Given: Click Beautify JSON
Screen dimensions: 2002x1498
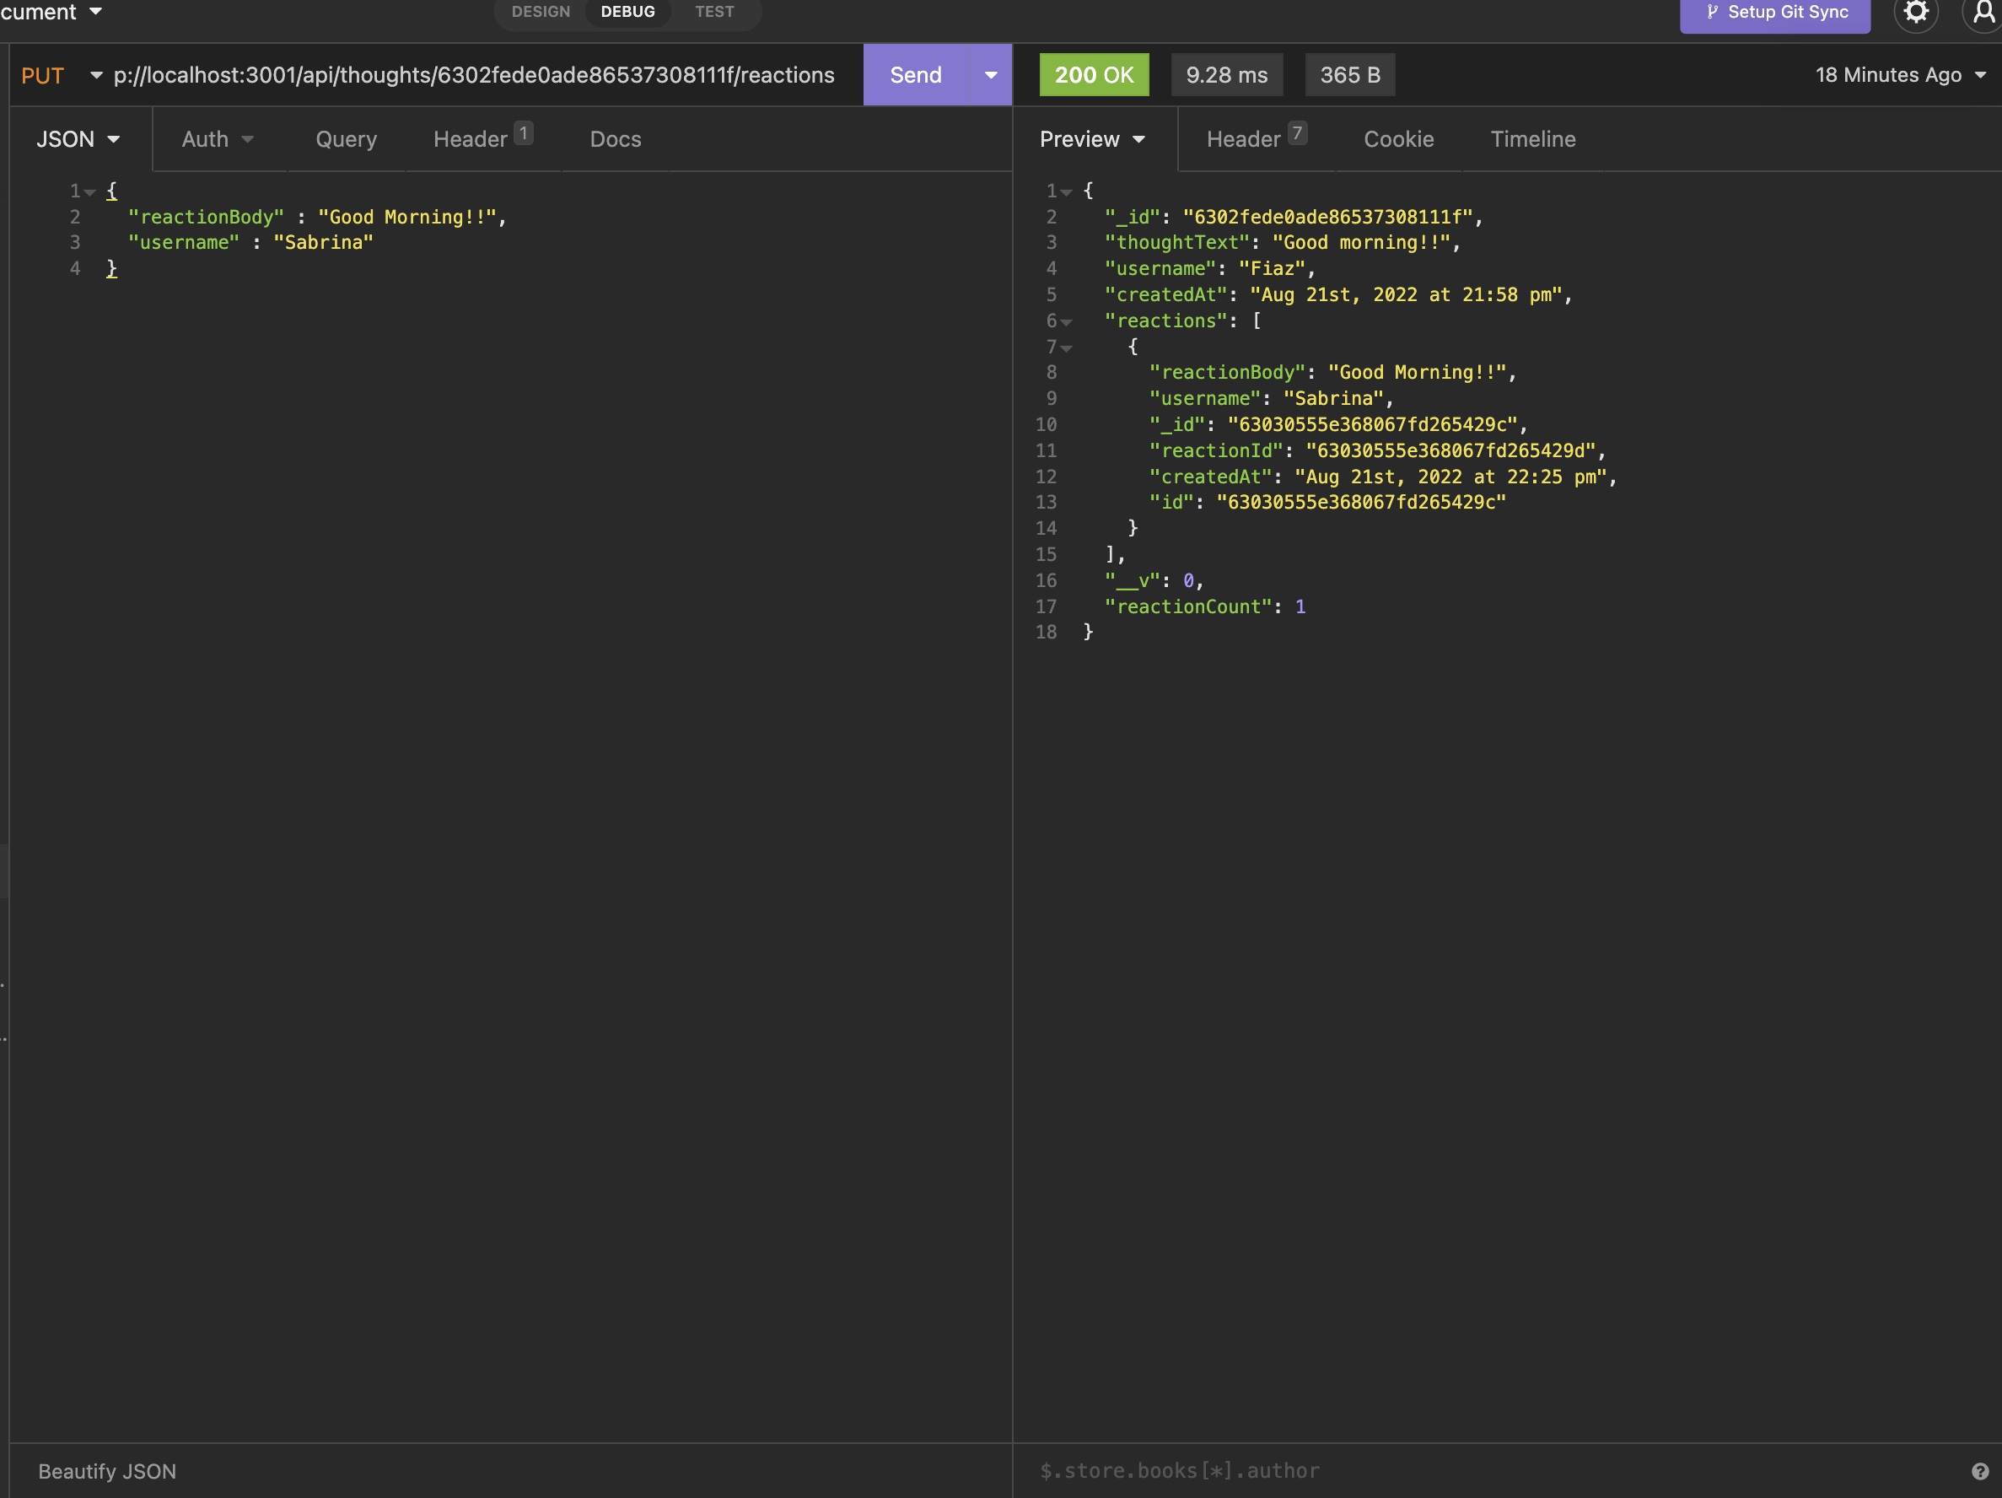Looking at the screenshot, I should pyautogui.click(x=106, y=1470).
